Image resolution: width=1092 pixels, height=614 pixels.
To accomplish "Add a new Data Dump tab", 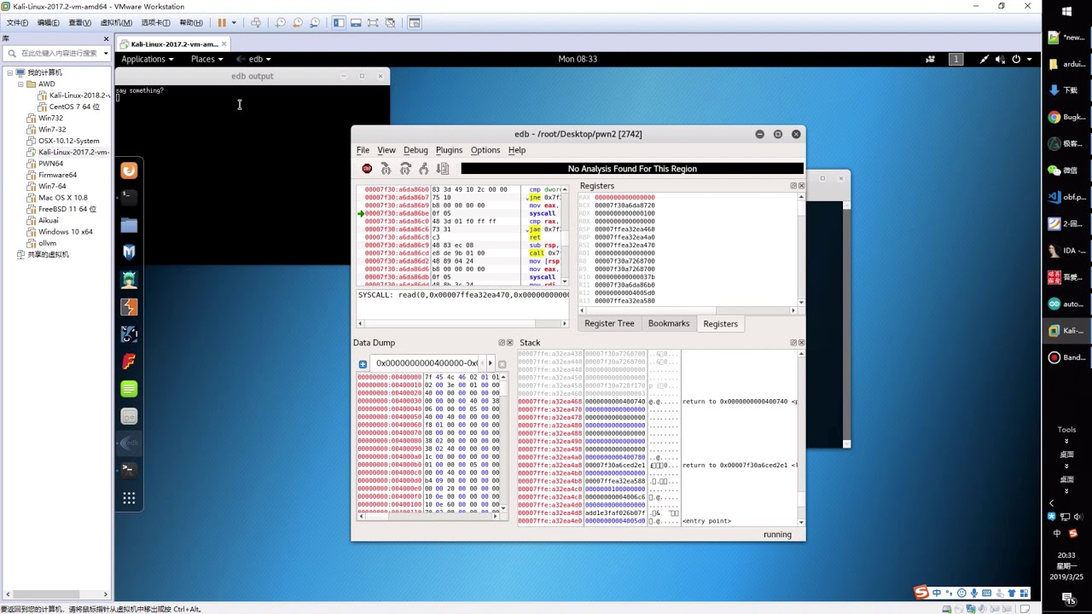I will (x=363, y=363).
